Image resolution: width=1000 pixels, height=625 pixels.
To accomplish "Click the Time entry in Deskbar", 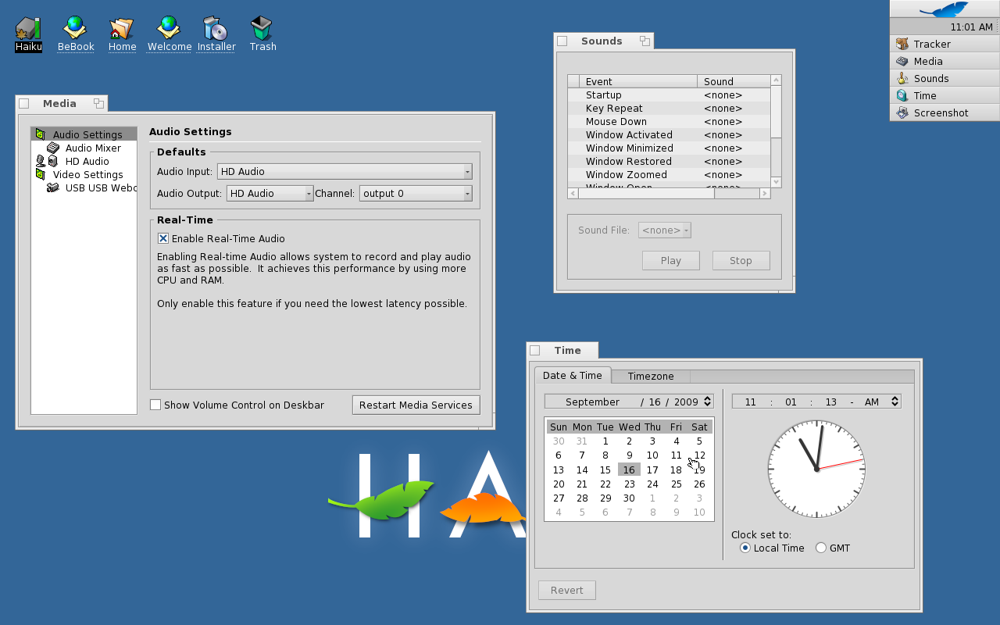I will click(945, 95).
